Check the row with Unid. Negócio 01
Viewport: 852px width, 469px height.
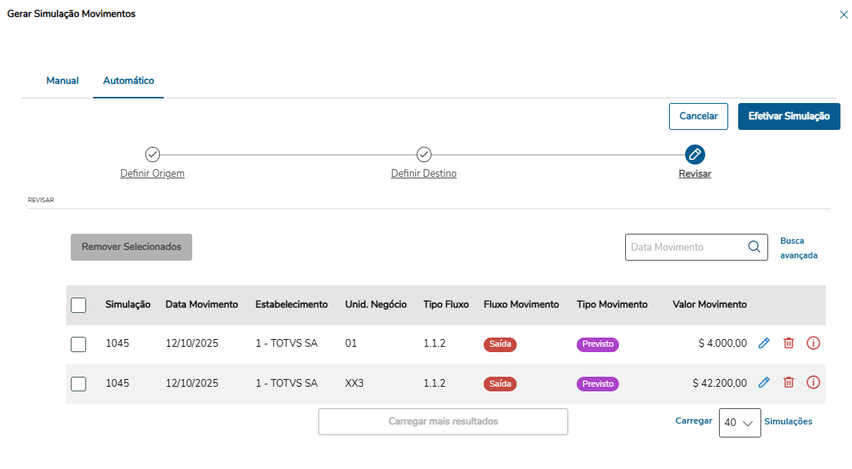(x=78, y=344)
